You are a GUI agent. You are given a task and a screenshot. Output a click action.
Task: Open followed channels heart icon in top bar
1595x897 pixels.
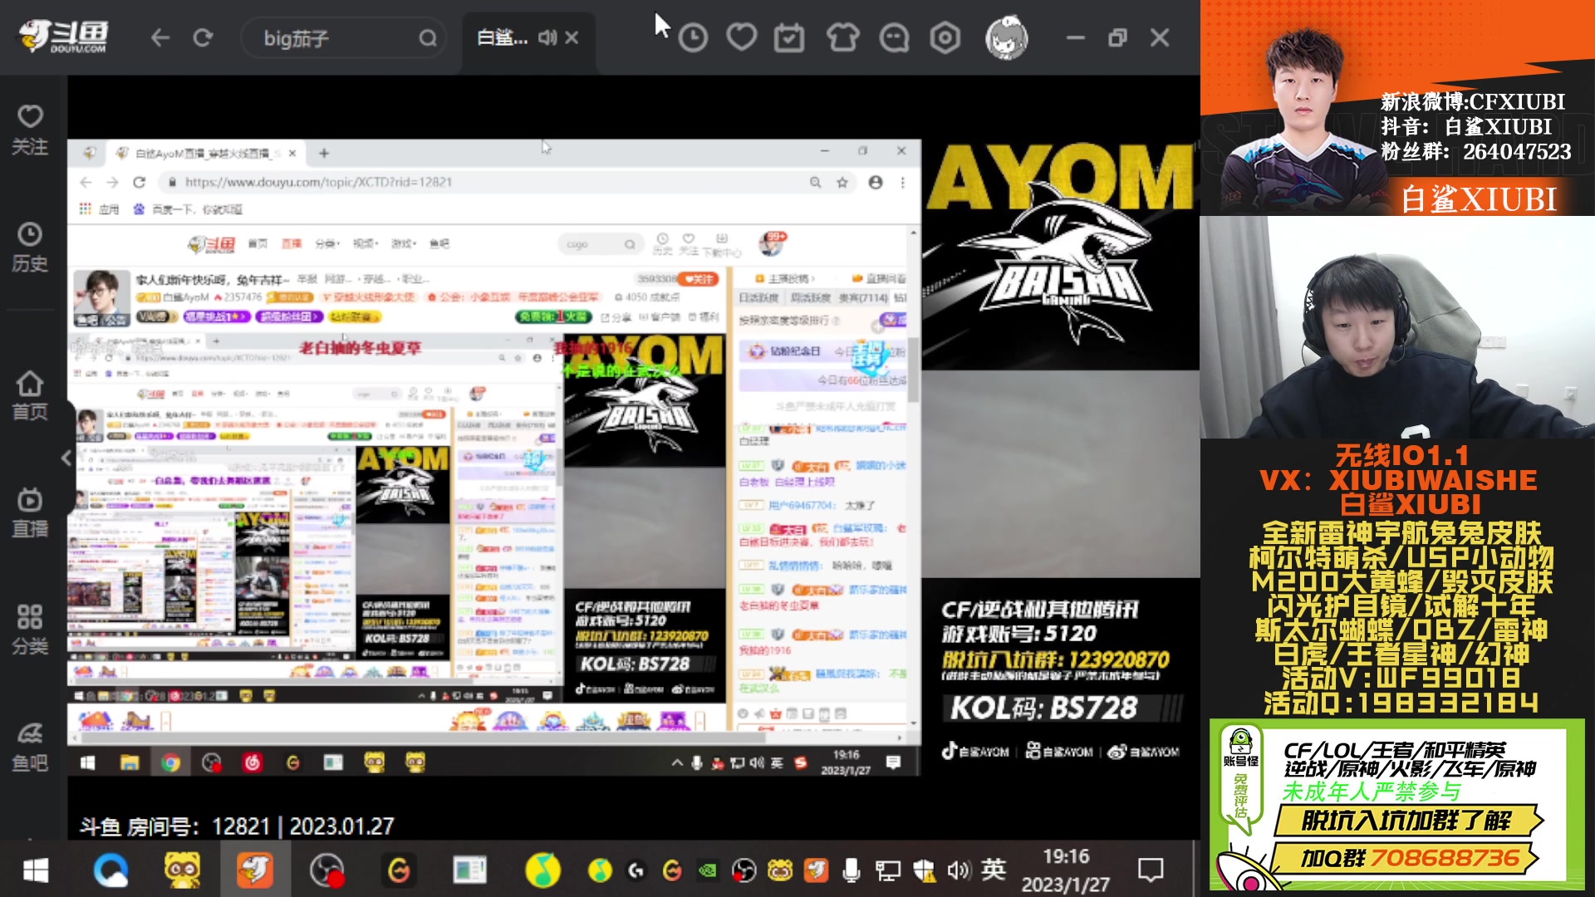click(741, 37)
